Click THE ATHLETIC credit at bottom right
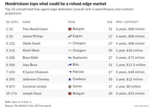 143,106
